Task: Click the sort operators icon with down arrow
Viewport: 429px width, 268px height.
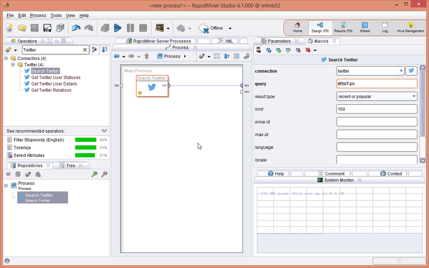Action: coord(104,50)
